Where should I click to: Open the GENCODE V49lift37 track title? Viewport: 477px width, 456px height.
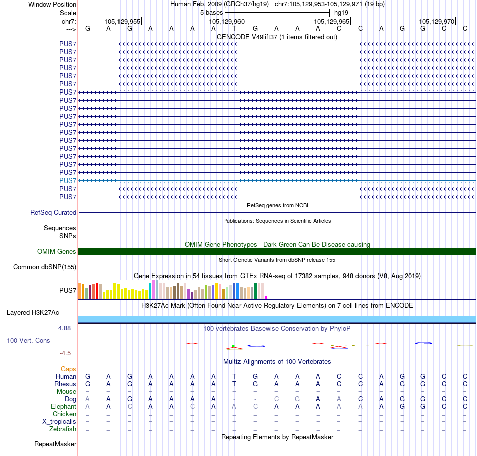[x=277, y=37]
